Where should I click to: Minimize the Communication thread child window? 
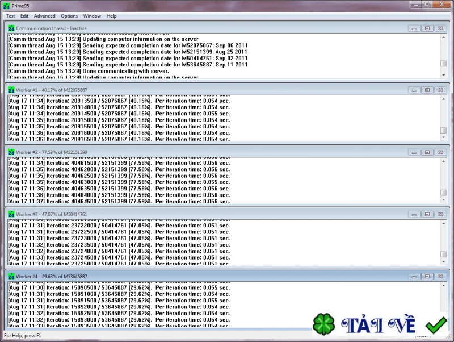pos(414,28)
